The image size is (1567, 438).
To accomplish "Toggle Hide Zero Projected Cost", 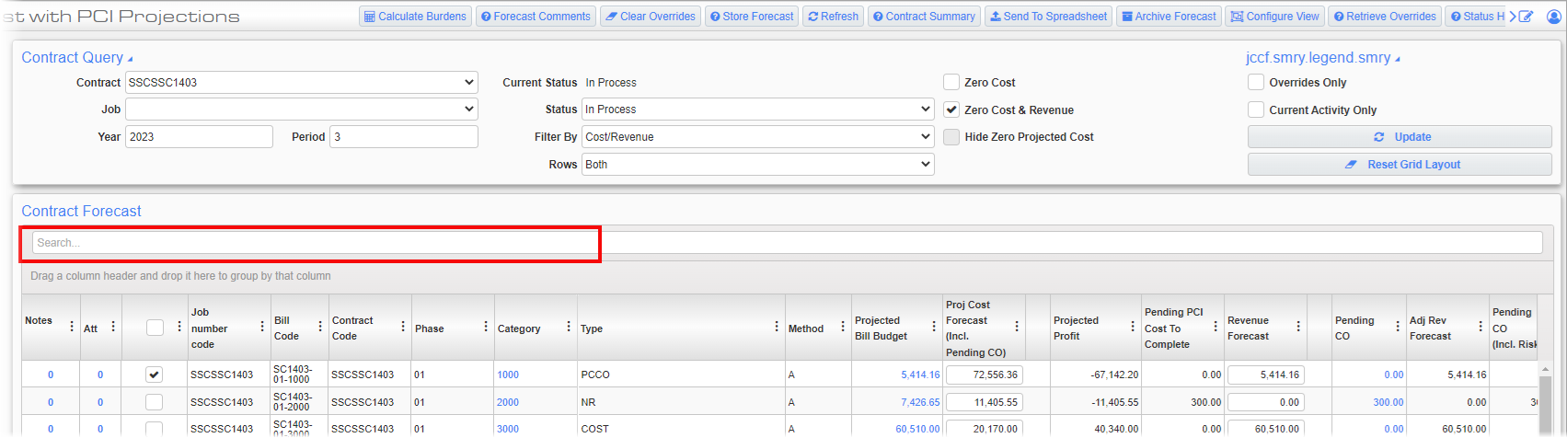I will click(951, 137).
